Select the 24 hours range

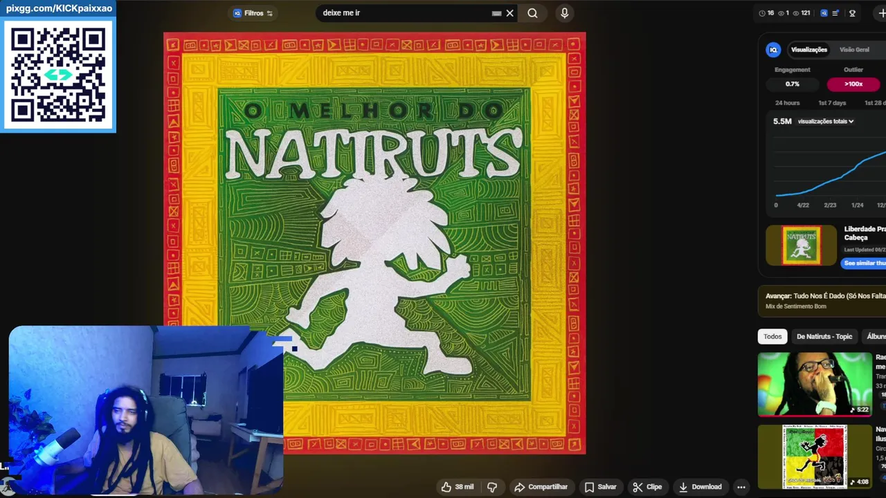coord(787,103)
